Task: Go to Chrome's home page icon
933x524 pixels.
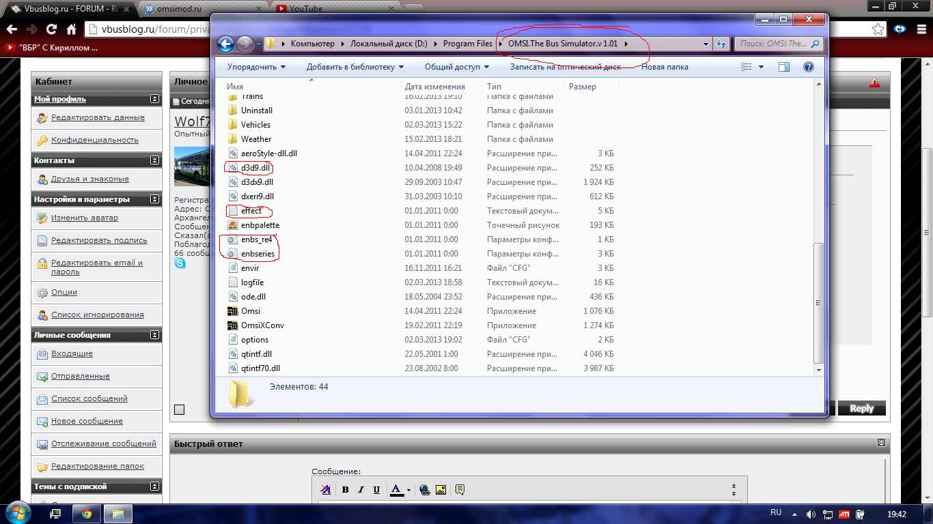Action: click(x=71, y=29)
